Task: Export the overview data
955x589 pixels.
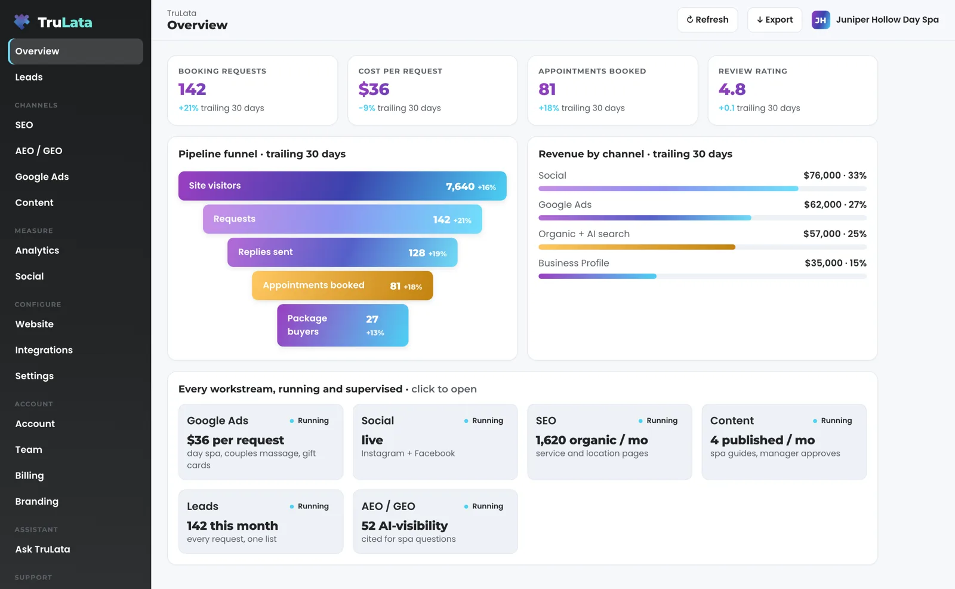Action: coord(775,20)
